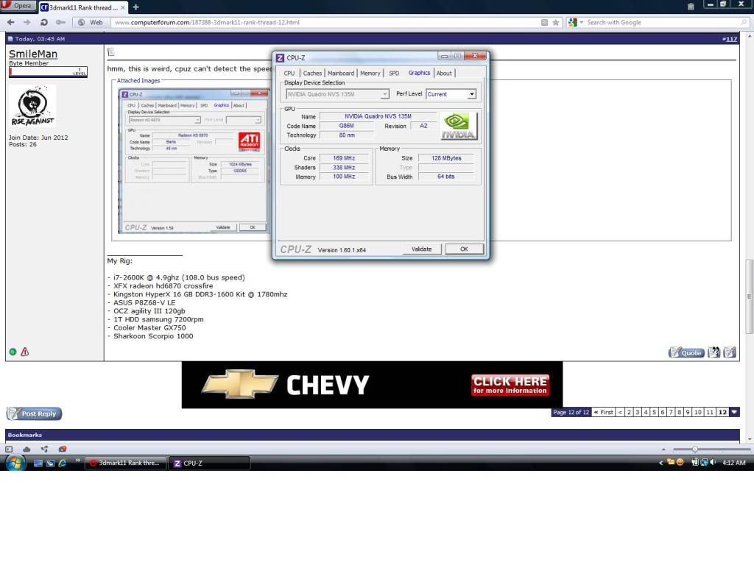Image resolution: width=754 pixels, height=565 pixels.
Task: Go to page 2 of the thread
Action: [x=629, y=412]
